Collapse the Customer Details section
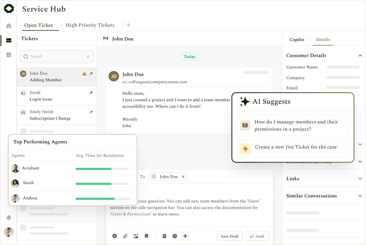Image resolution: width=366 pixels, height=245 pixels. point(360,55)
